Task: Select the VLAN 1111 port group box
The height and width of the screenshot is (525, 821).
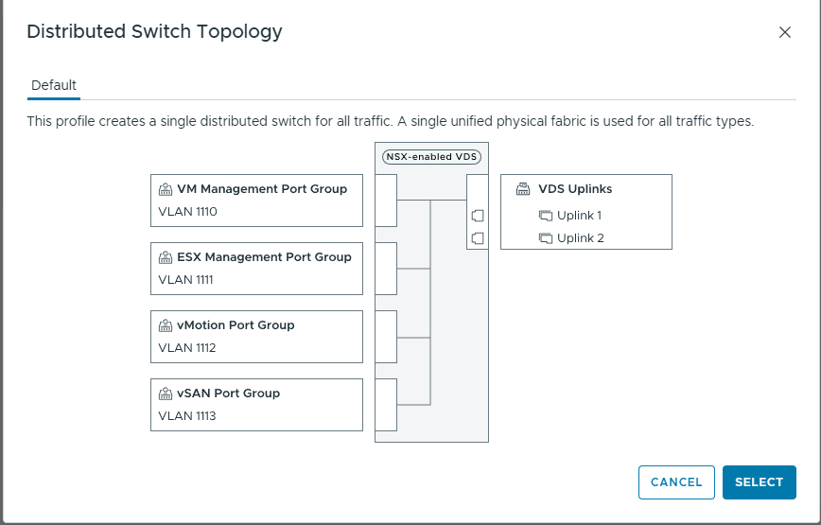Action: (x=256, y=269)
